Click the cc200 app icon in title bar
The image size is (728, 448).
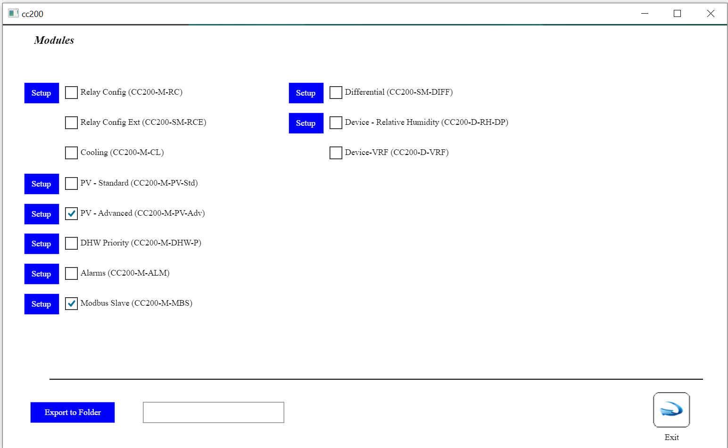(x=13, y=13)
